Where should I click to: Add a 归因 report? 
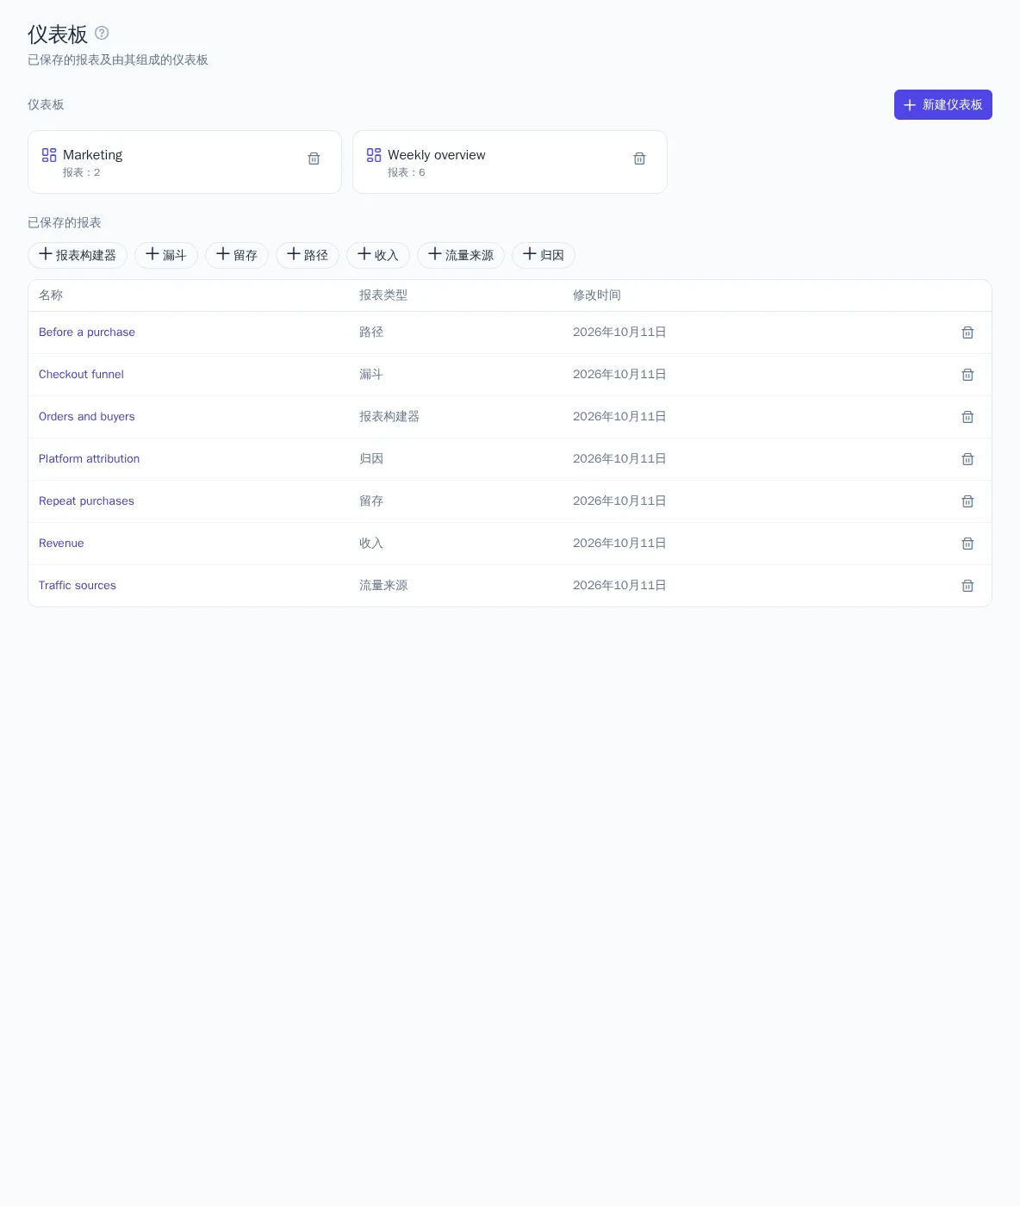pyautogui.click(x=544, y=255)
